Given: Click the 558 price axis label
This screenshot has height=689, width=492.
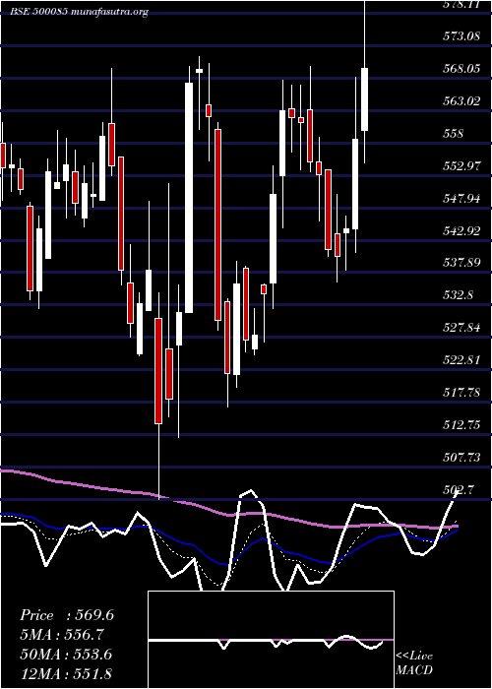Looking at the screenshot, I should (454, 134).
